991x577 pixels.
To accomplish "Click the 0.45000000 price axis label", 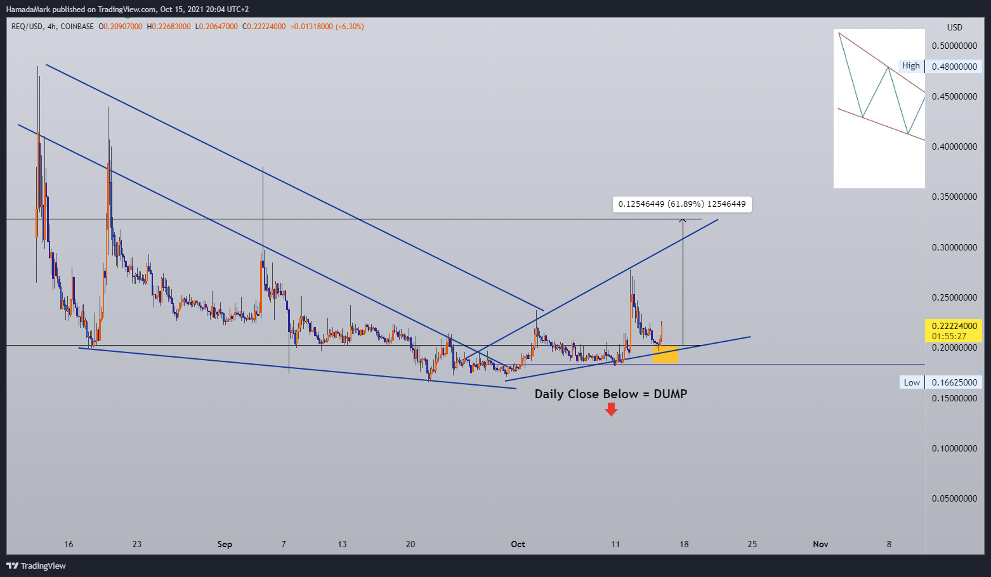I will (954, 96).
